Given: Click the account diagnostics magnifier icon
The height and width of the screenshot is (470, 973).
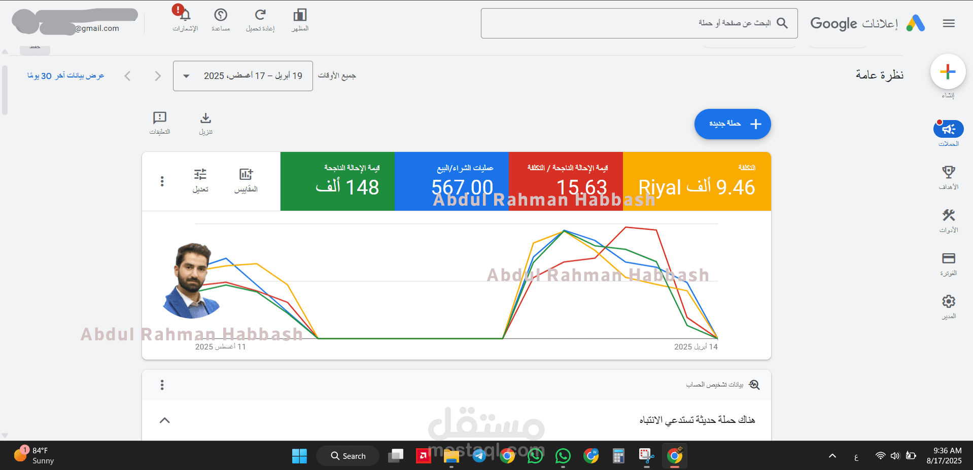Looking at the screenshot, I should click(x=754, y=385).
